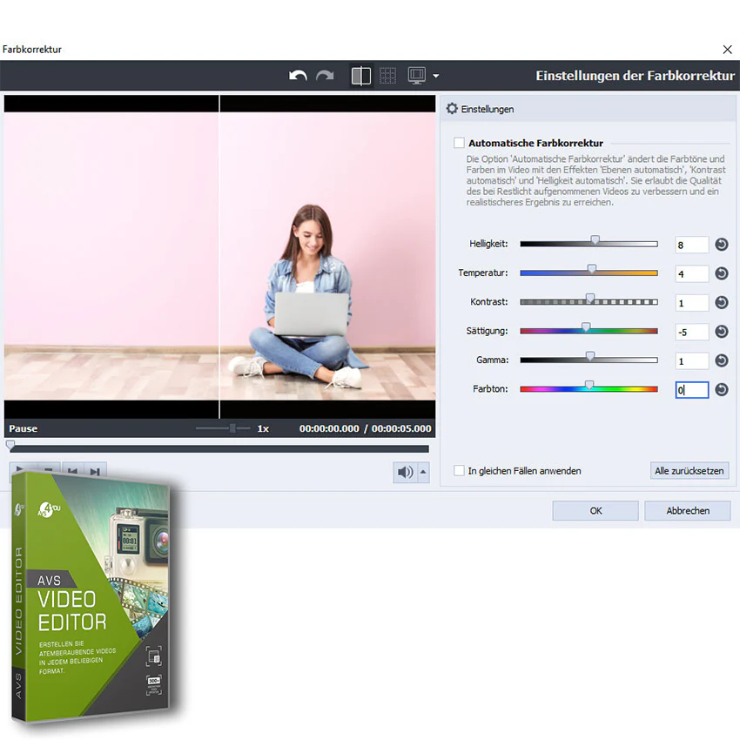Click the playback speed slider

click(x=223, y=428)
